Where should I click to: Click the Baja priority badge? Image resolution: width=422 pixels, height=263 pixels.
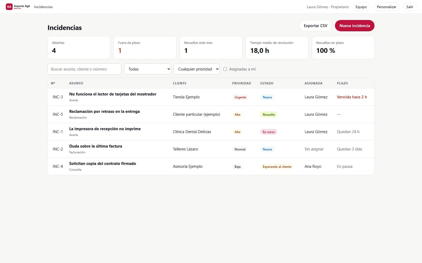[x=238, y=167]
